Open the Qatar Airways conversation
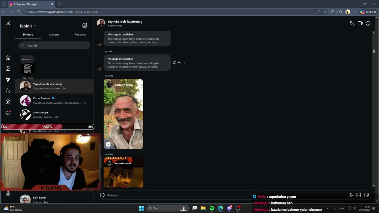The image size is (379, 213). pos(54,101)
